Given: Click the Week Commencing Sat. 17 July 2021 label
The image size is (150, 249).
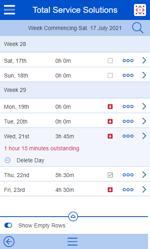Looking at the screenshot, I should (75, 28).
